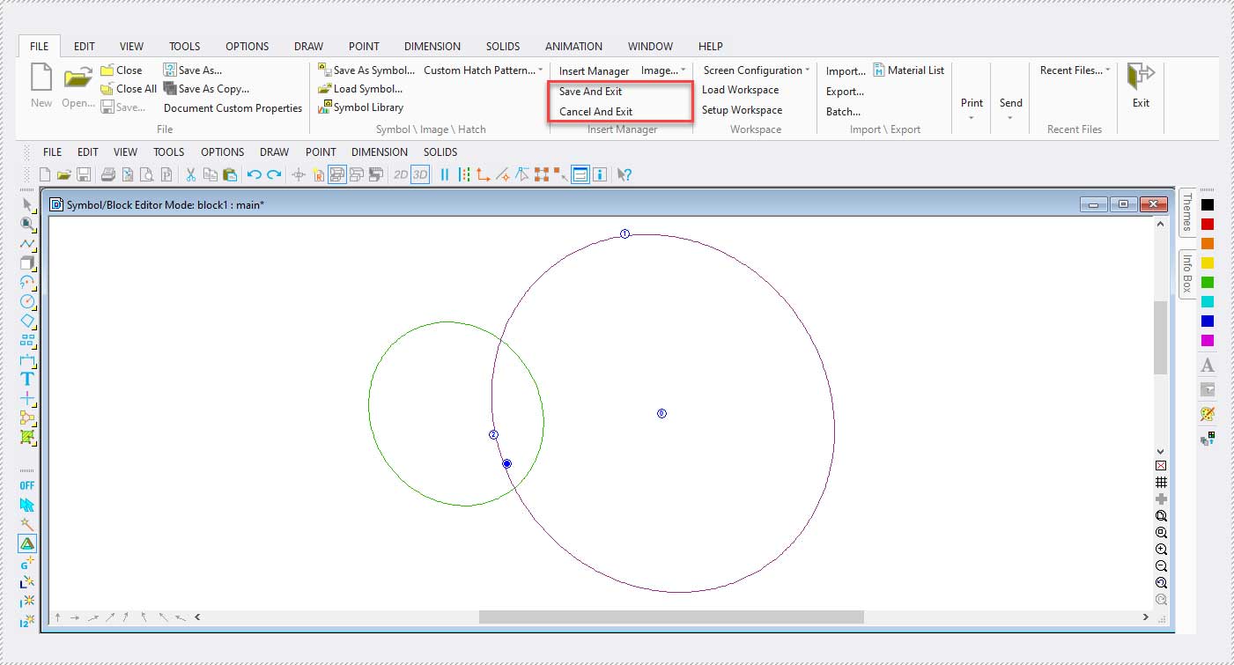Open the Recent Files dropdown
This screenshot has width=1234, height=665.
(x=1075, y=70)
